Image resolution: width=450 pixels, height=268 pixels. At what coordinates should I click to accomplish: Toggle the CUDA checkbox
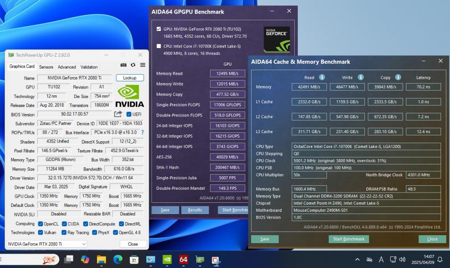click(x=64, y=223)
